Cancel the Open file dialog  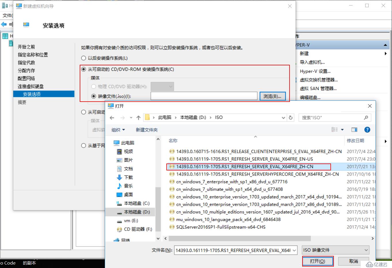coord(353,261)
